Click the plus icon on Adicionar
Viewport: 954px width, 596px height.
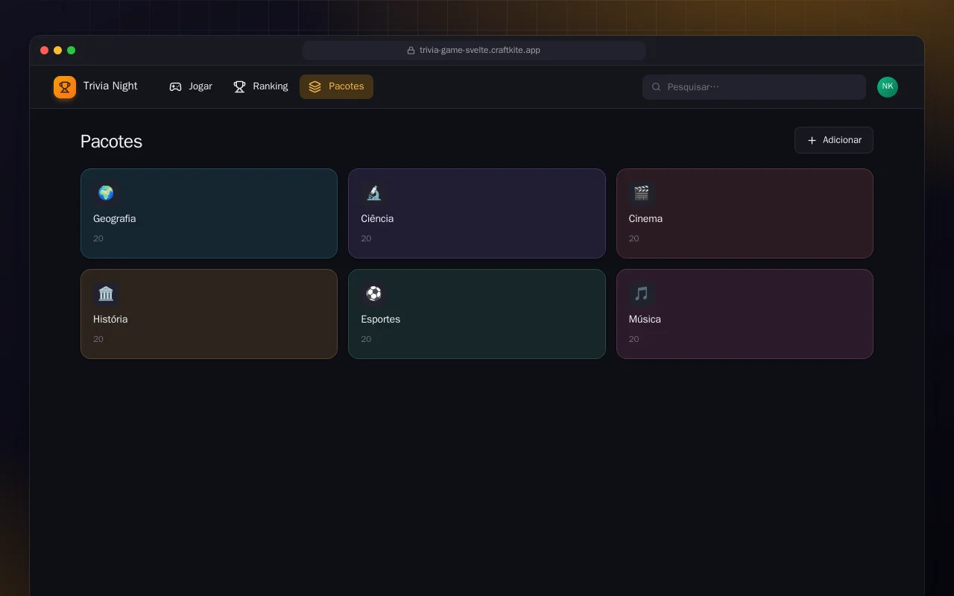click(812, 140)
